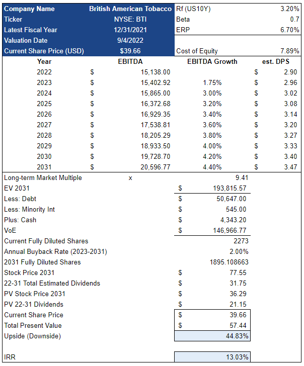Select the 2030 EBITDA value 19,728.70

[x=156, y=156]
